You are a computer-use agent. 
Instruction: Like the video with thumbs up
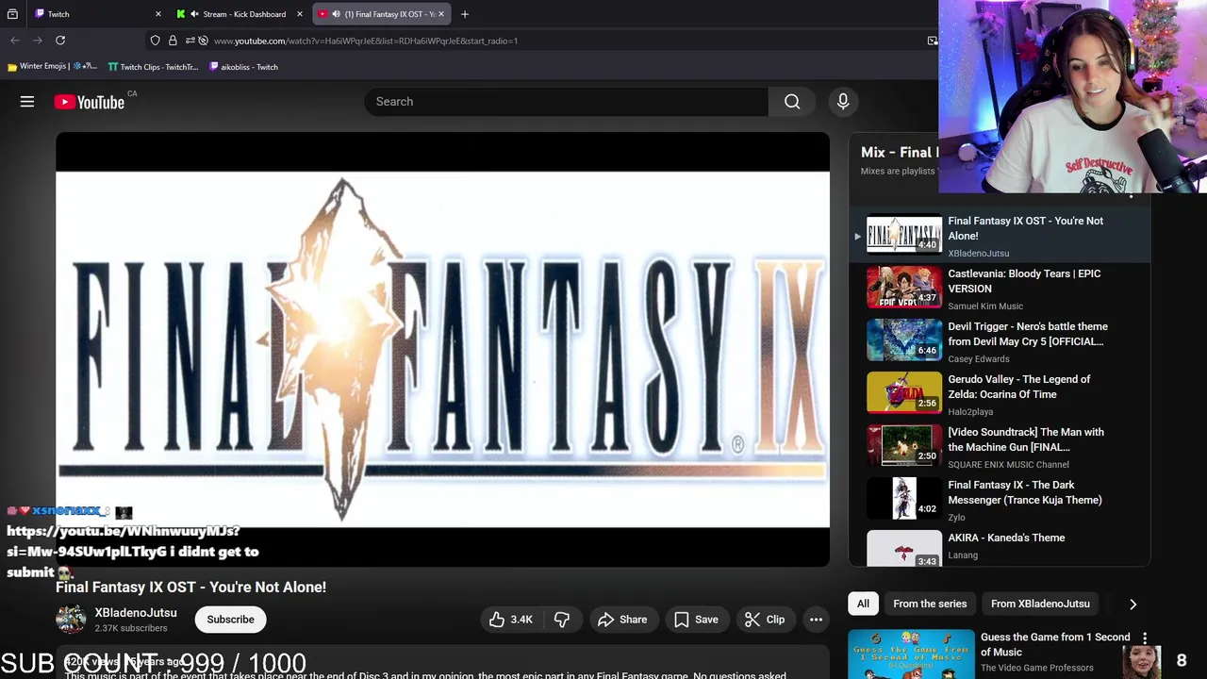pyautogui.click(x=510, y=620)
